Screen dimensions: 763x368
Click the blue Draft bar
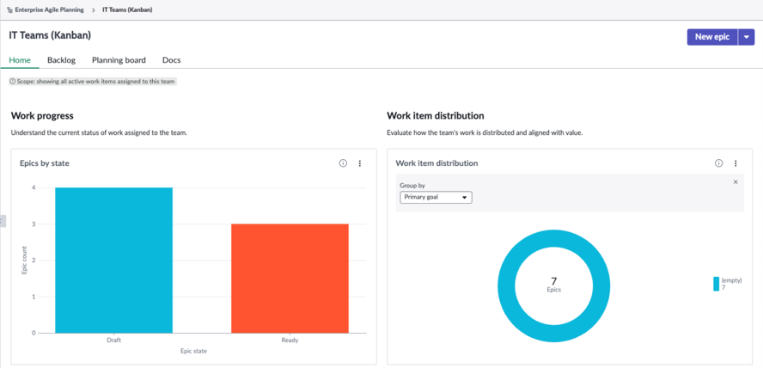(114, 261)
